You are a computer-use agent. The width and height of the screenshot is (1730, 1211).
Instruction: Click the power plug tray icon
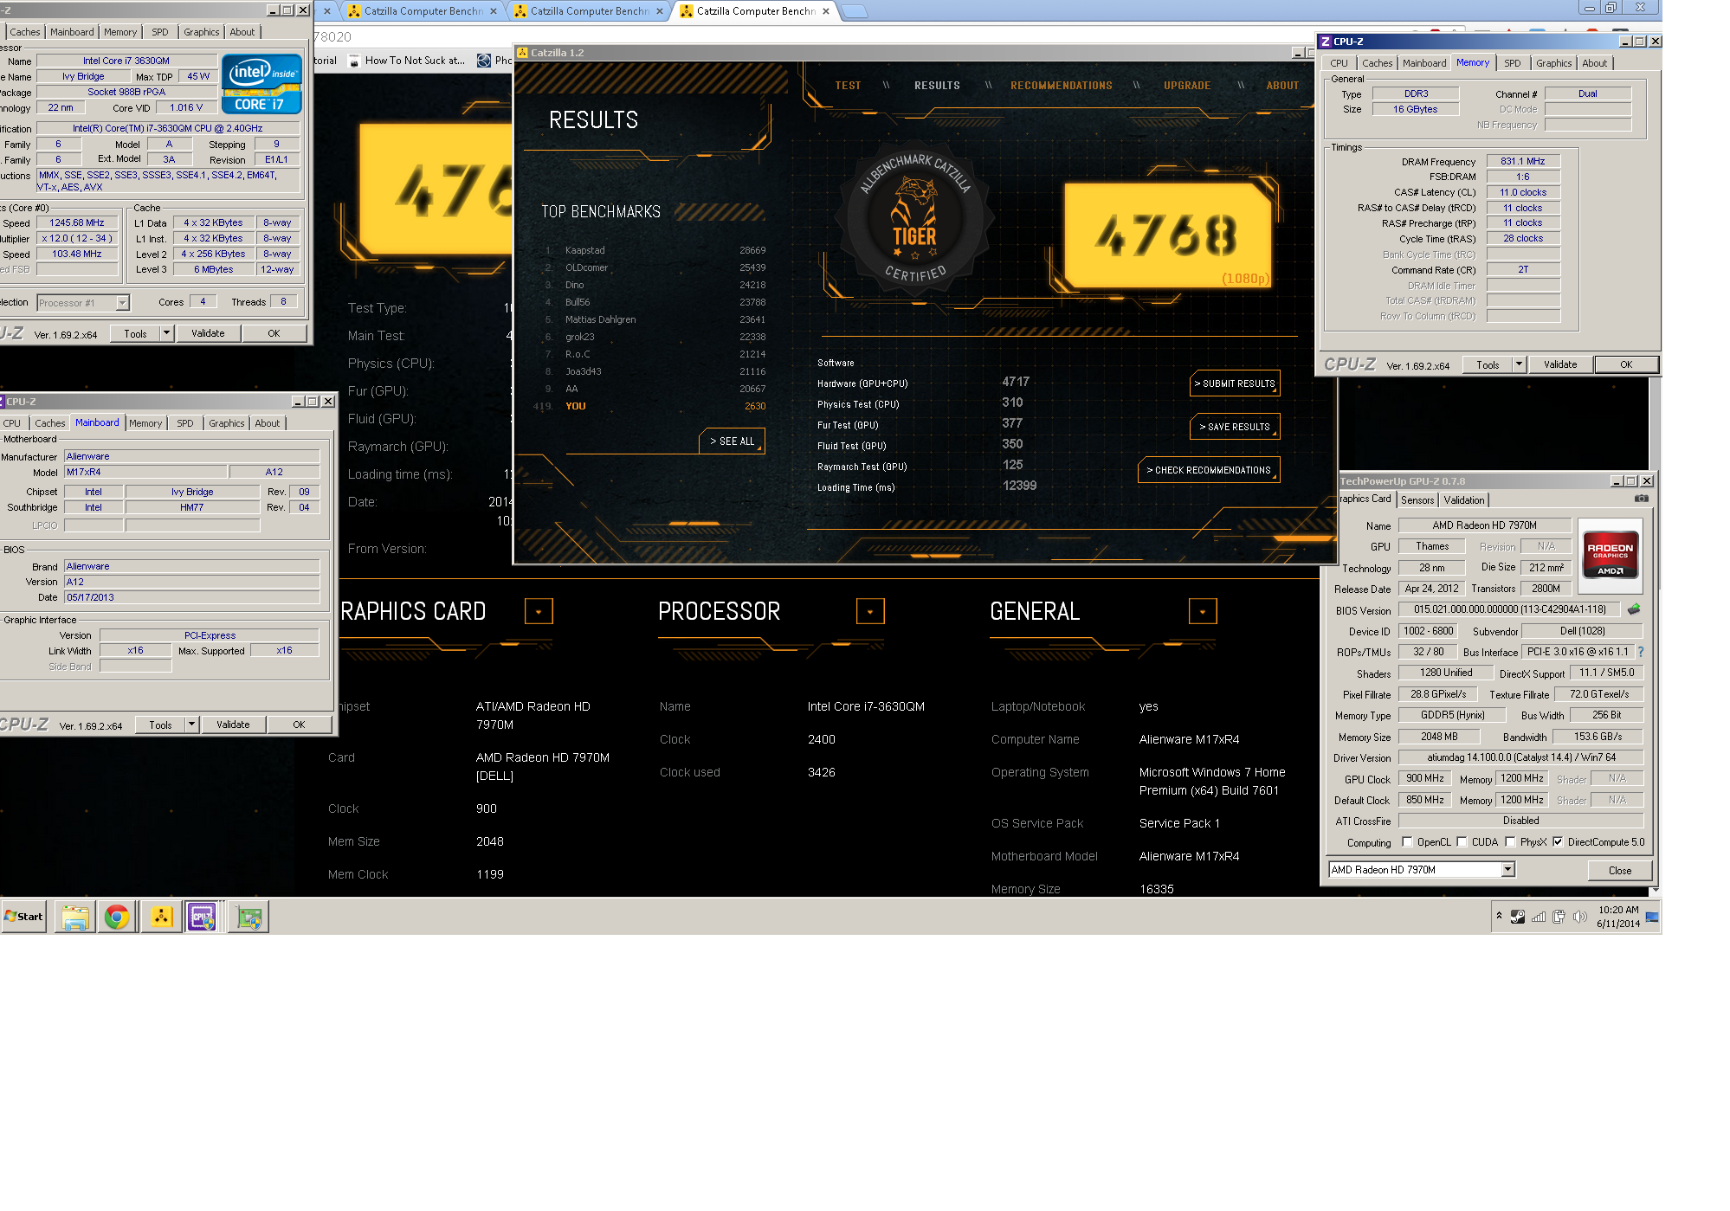(1559, 917)
